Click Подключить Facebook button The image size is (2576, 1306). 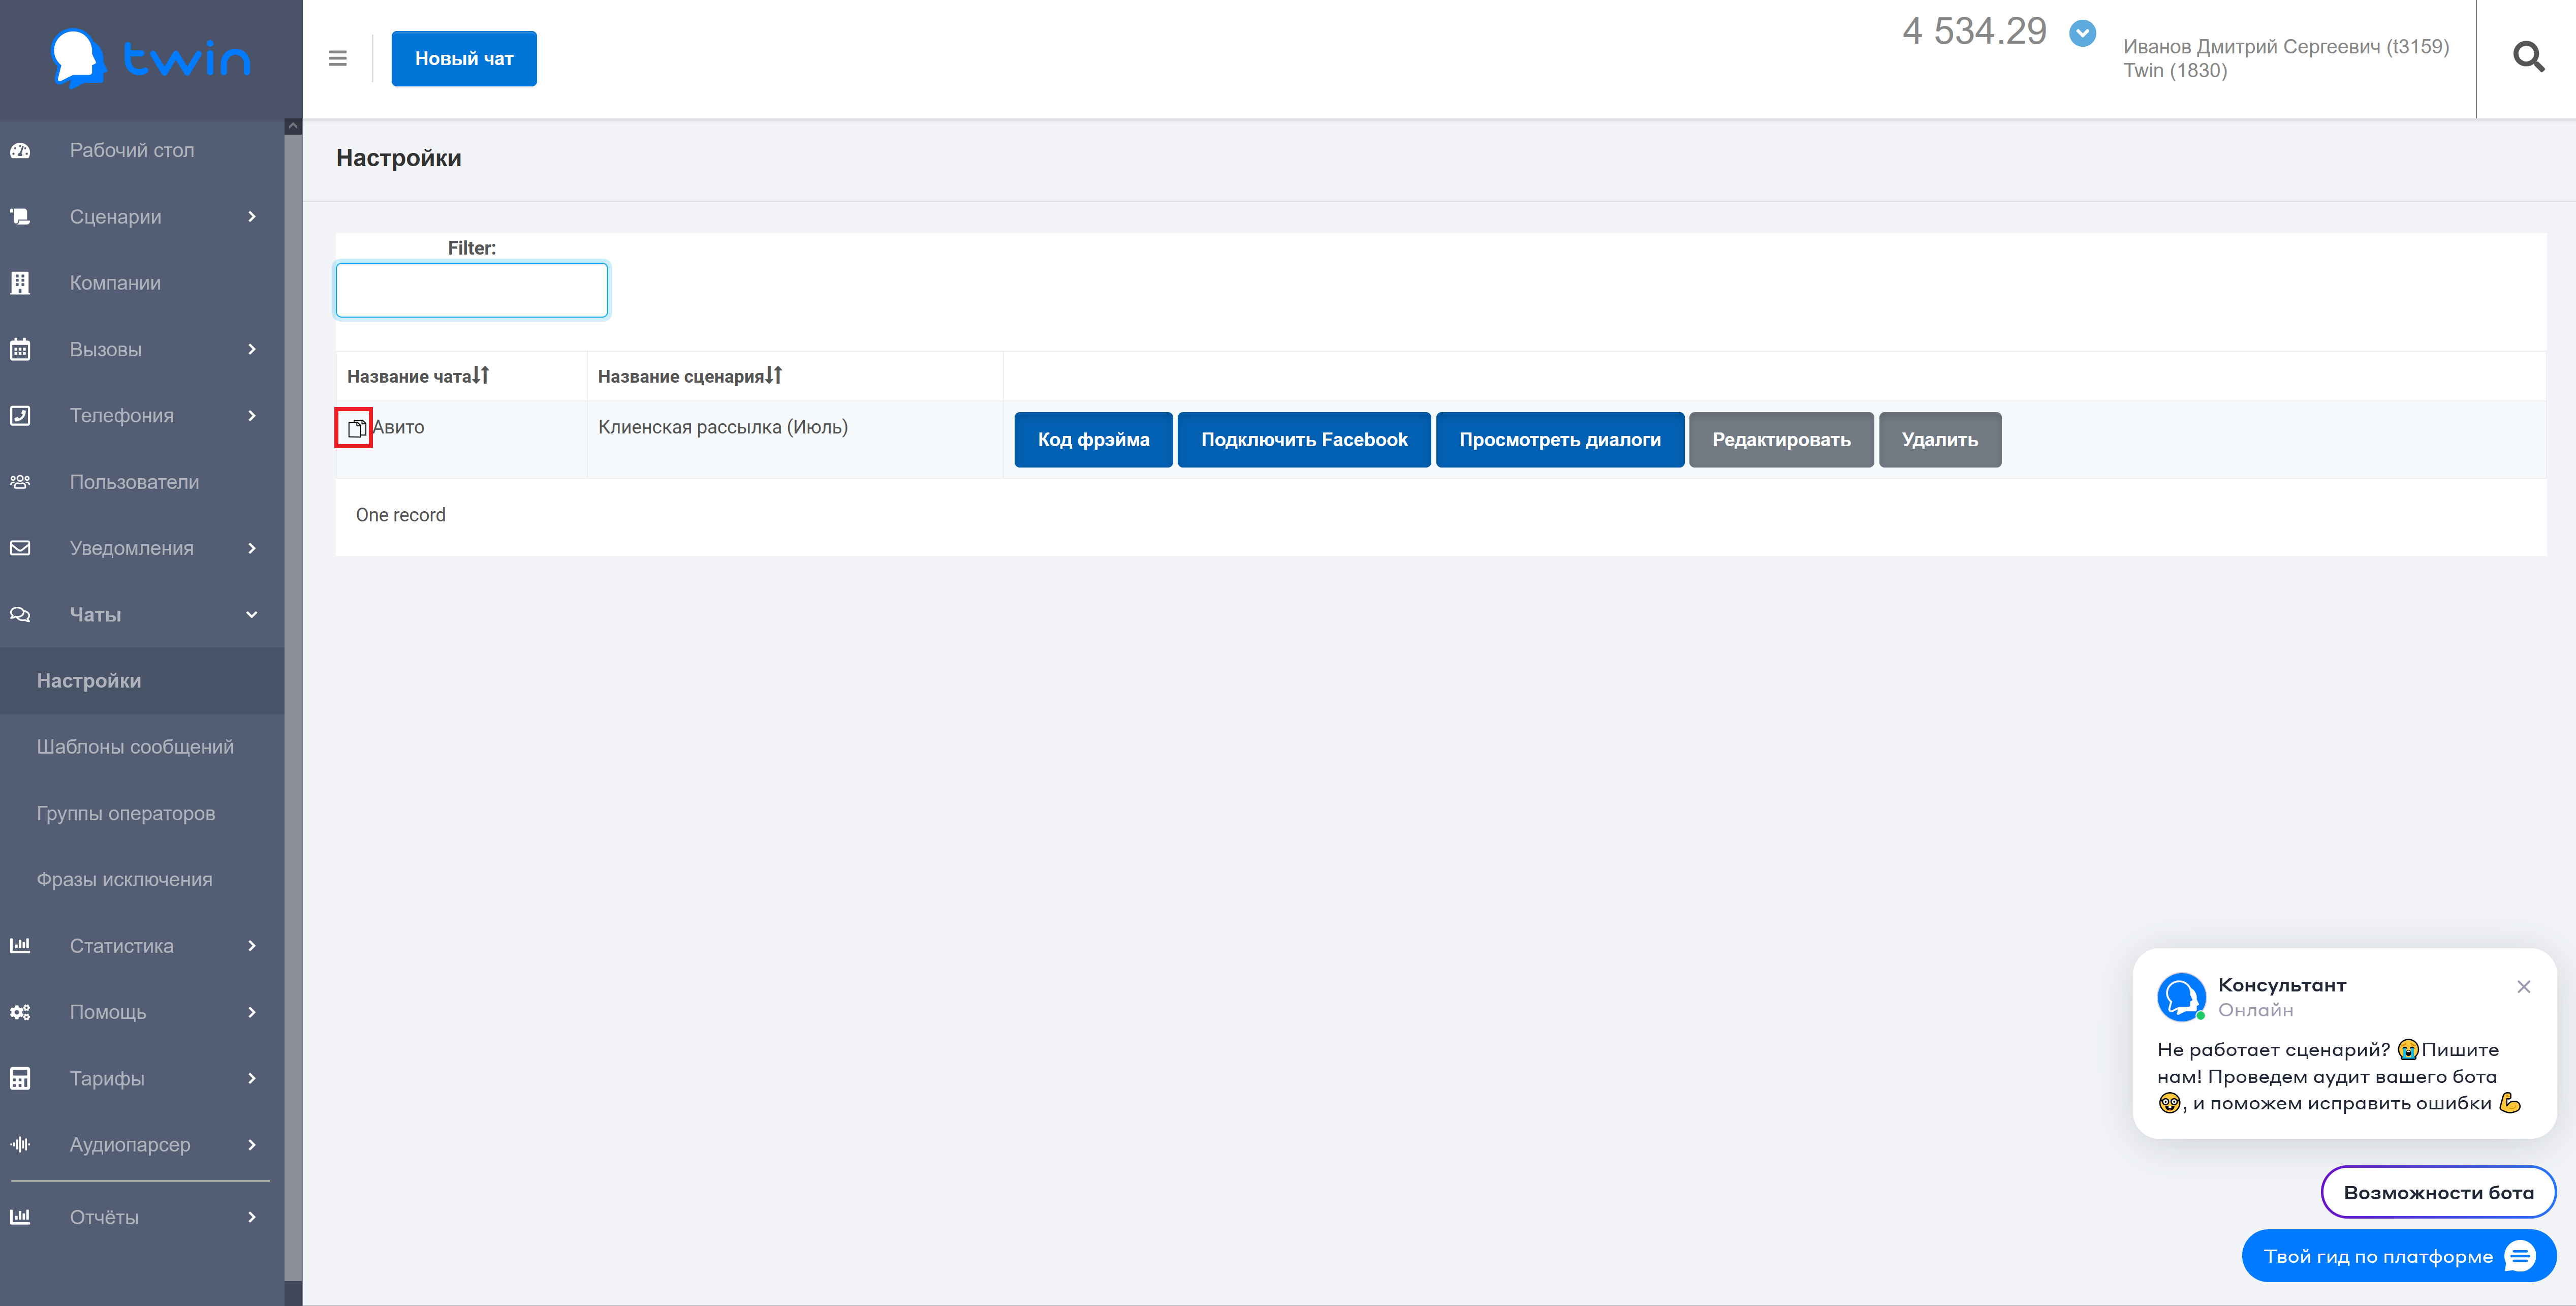(x=1304, y=440)
